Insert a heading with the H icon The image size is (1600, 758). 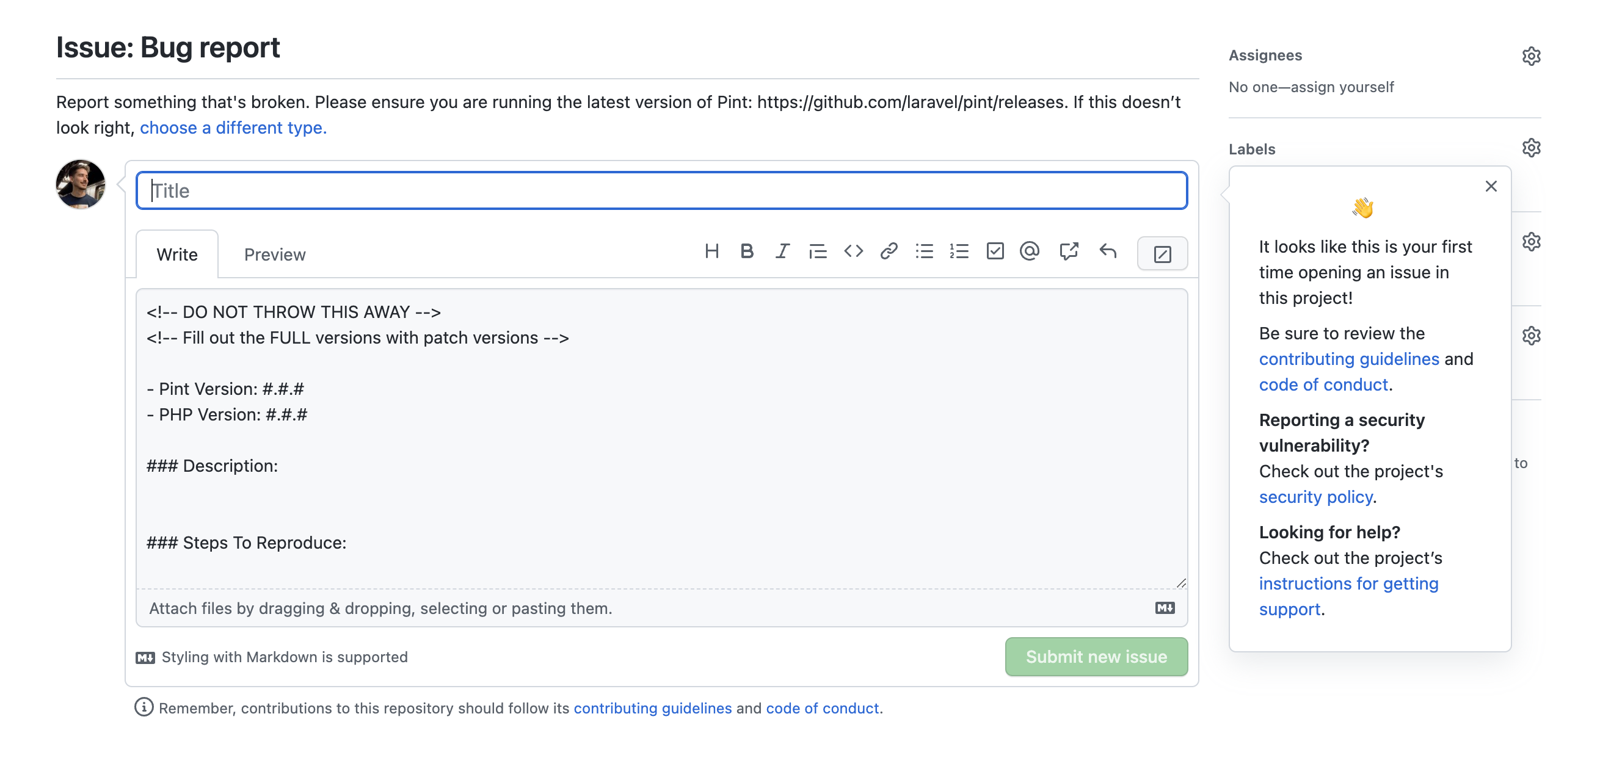click(713, 251)
